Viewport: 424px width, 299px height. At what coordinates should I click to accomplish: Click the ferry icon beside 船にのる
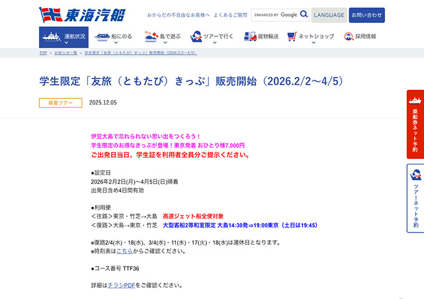coord(102,37)
